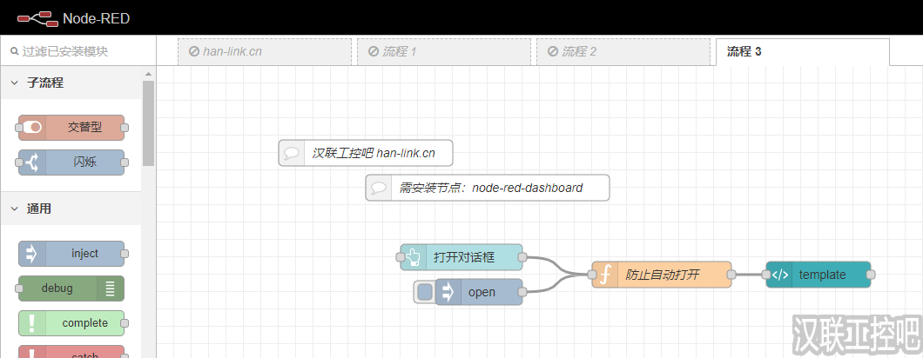Viewport: 923px width, 358px height.
Task: Select the template node on the canvas
Action: (819, 275)
